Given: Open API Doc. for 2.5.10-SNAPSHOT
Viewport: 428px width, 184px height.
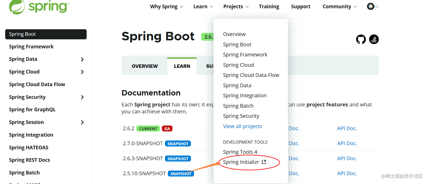Looking at the screenshot, I should [347, 173].
